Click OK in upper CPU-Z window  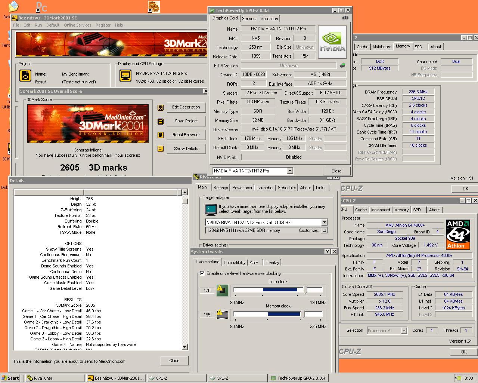point(465,189)
